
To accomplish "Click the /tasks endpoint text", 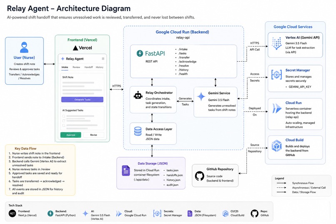I will pyautogui.click(x=183, y=53).
